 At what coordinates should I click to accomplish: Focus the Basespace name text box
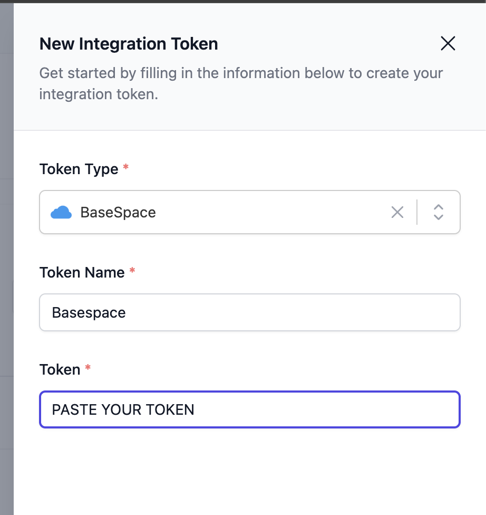click(249, 312)
